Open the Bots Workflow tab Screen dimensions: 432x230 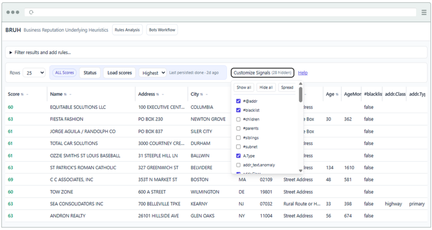[x=162, y=30]
